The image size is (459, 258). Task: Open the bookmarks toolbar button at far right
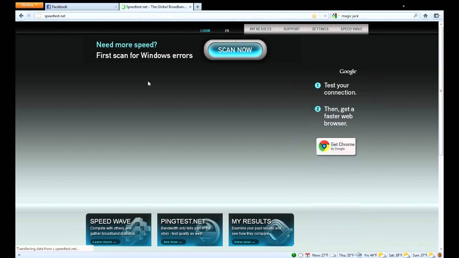437,16
